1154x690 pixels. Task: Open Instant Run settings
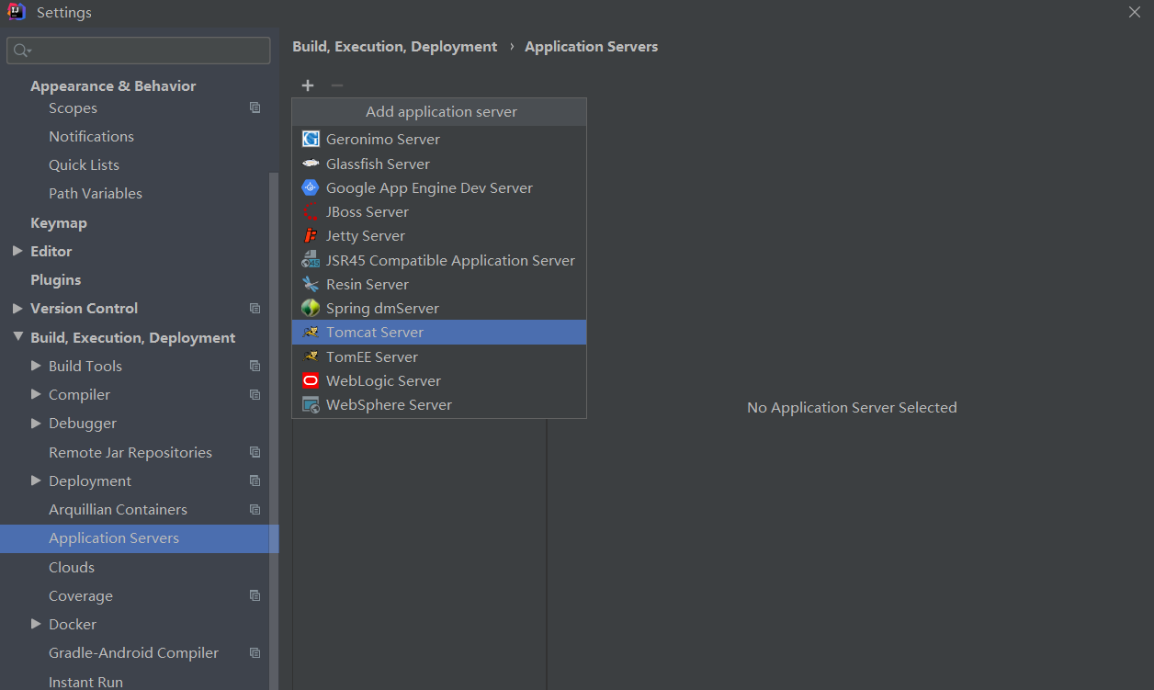85,682
